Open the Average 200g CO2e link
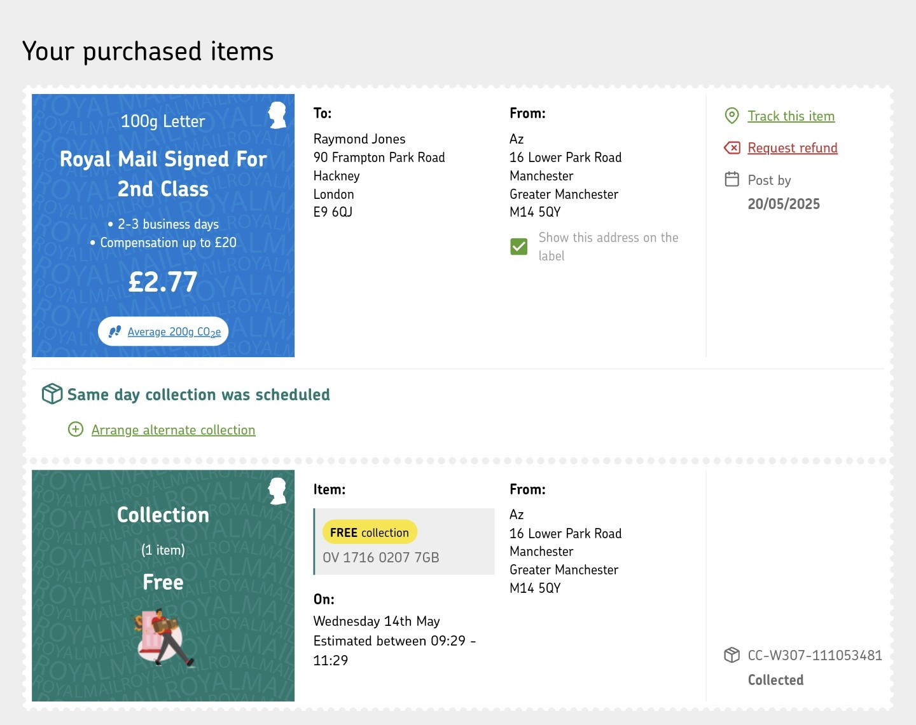The width and height of the screenshot is (916, 725). pos(174,332)
